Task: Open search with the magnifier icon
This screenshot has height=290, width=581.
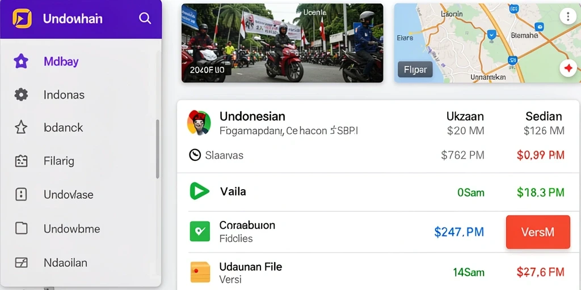Action: click(x=145, y=18)
